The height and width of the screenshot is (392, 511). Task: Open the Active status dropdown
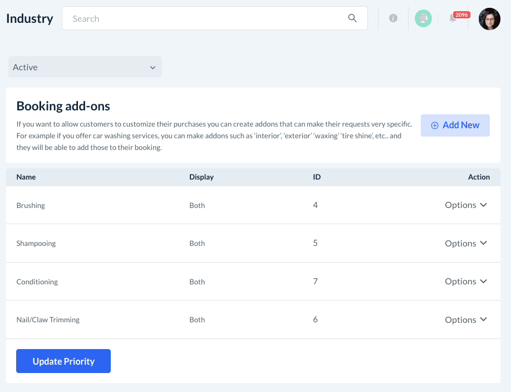click(85, 67)
